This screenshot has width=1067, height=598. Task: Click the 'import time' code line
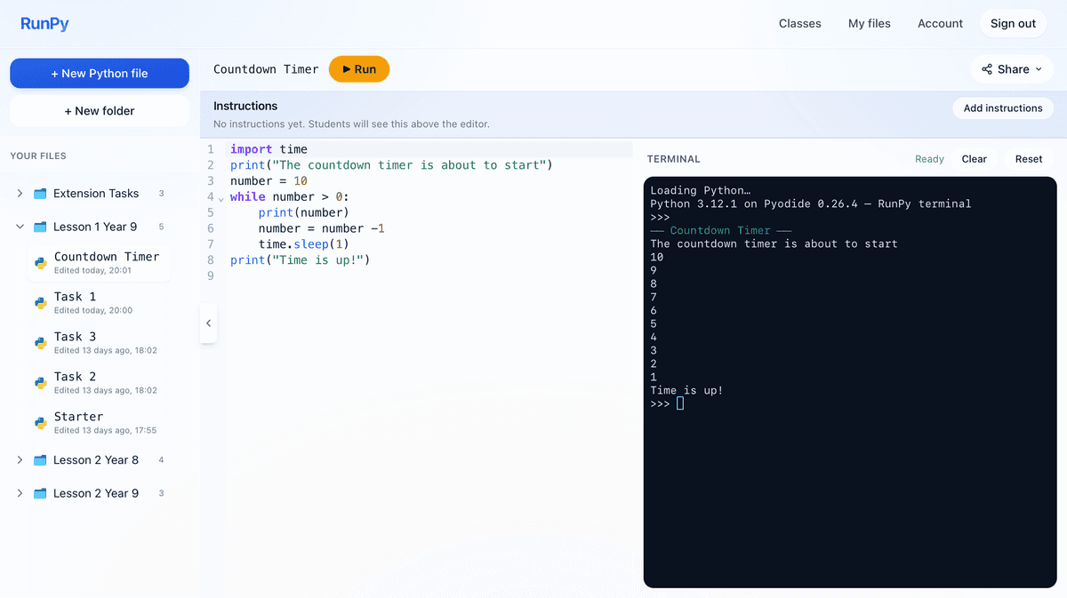(x=269, y=149)
